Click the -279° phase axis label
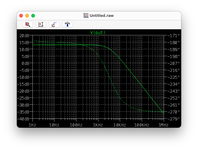The width and height of the screenshot is (198, 150). [x=174, y=119]
